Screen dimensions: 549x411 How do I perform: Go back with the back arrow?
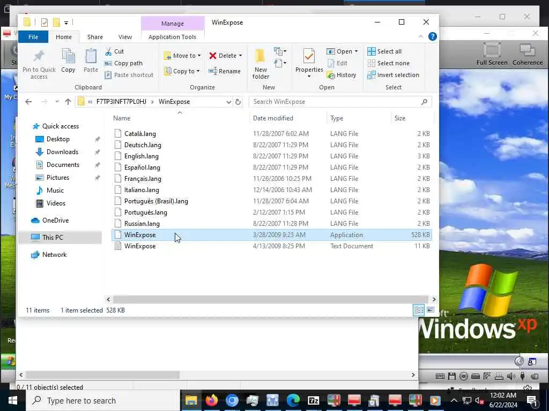click(28, 102)
